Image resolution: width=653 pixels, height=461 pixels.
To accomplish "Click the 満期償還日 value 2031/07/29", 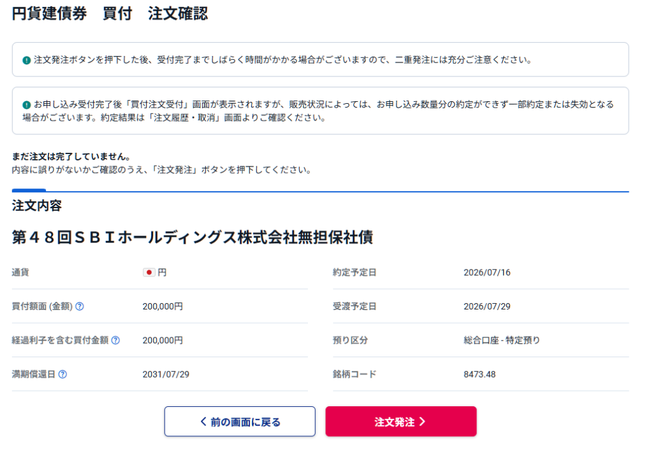I will tap(166, 374).
